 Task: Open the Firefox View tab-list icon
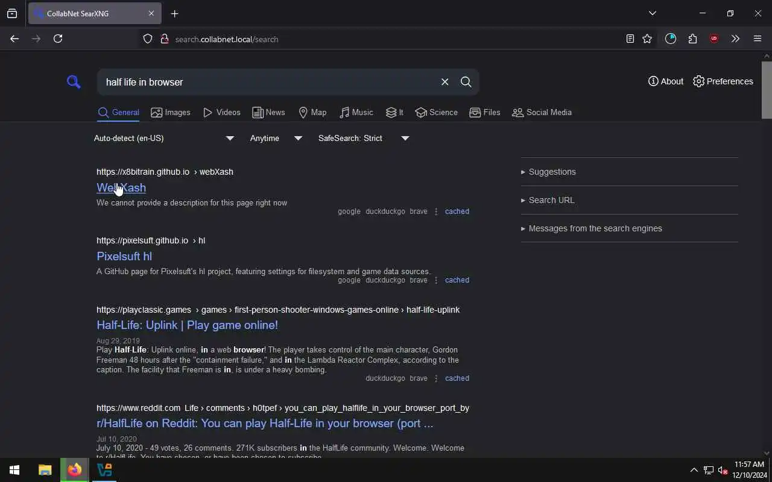click(12, 13)
